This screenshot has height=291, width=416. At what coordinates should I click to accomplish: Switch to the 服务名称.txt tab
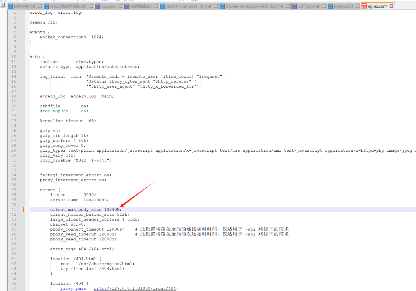point(25,6)
